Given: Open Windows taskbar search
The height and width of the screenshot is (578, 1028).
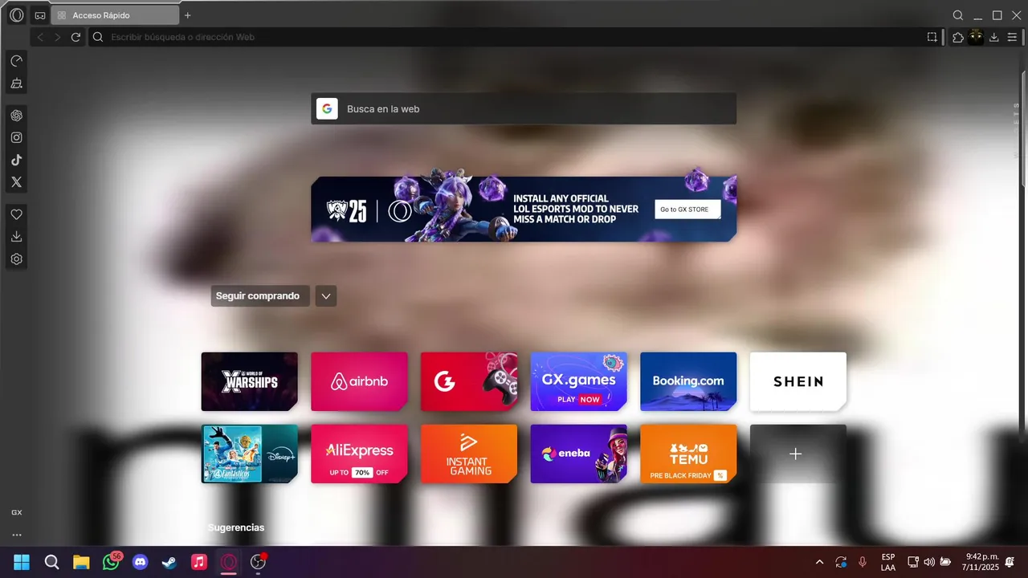Looking at the screenshot, I should 51,562.
